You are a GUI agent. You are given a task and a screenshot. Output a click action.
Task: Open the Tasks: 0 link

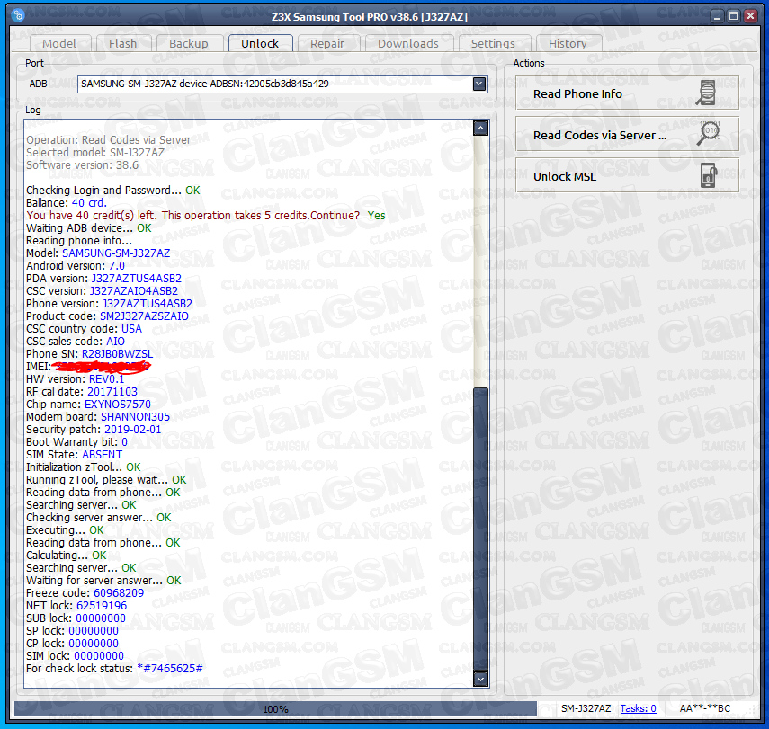pos(638,708)
